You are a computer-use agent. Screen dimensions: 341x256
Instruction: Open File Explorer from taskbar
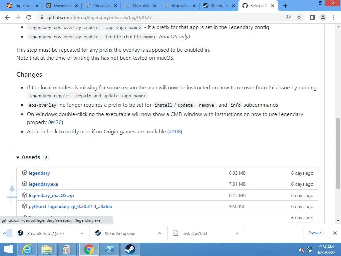click(47, 249)
